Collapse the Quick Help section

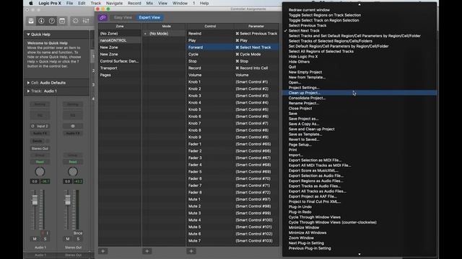(x=28, y=35)
